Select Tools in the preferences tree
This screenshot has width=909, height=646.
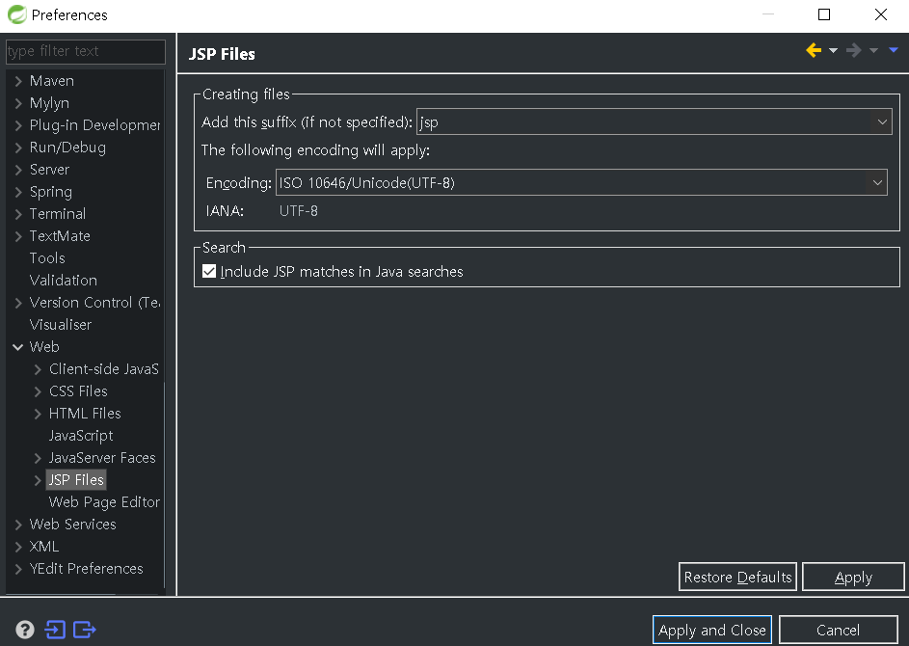point(47,258)
